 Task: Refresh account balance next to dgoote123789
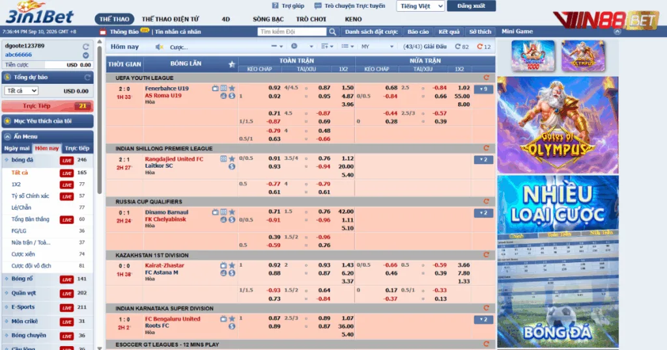point(86,46)
